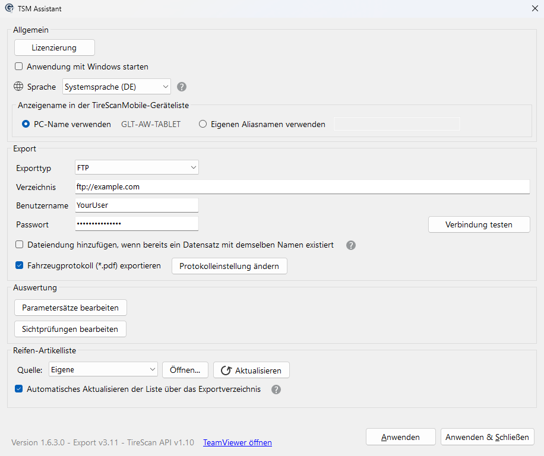Open TeamViewer öffnen link
This screenshot has height=456, width=544.
pyautogui.click(x=238, y=442)
